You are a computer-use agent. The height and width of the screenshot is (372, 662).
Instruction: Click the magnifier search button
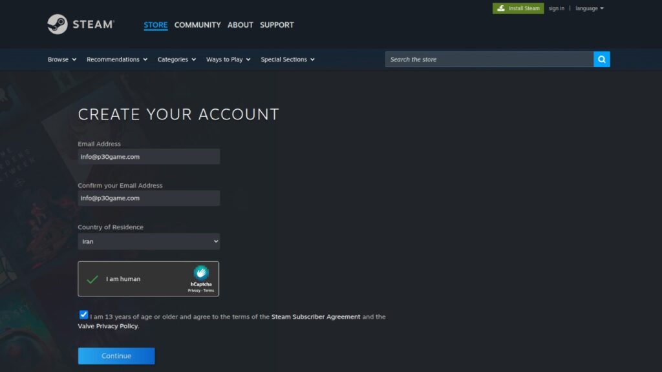pyautogui.click(x=602, y=59)
